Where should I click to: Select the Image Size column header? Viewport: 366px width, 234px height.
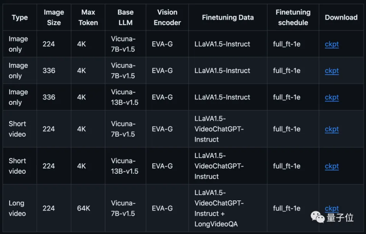pos(54,17)
